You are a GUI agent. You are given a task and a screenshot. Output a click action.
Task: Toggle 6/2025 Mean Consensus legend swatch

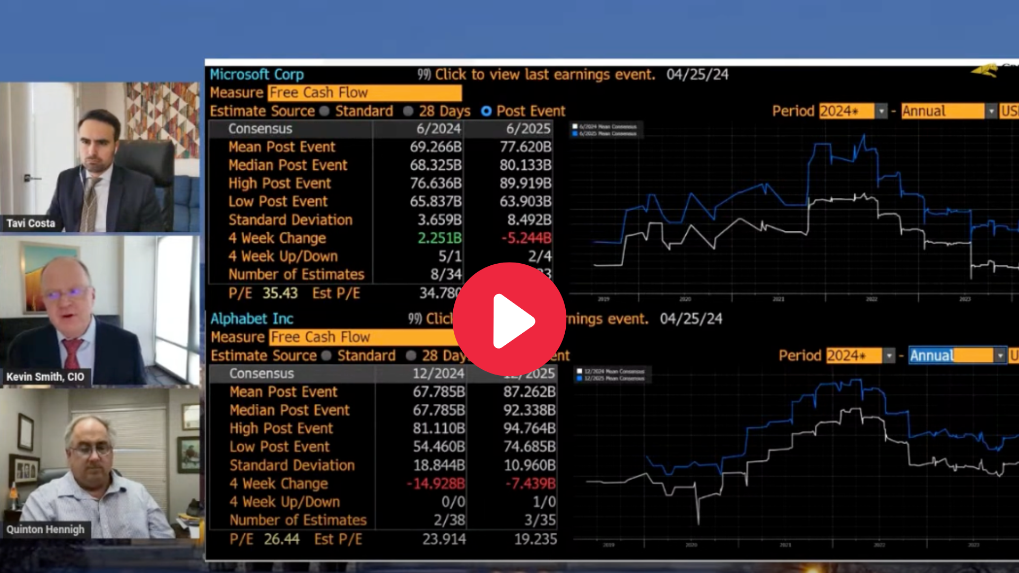pyautogui.click(x=575, y=134)
